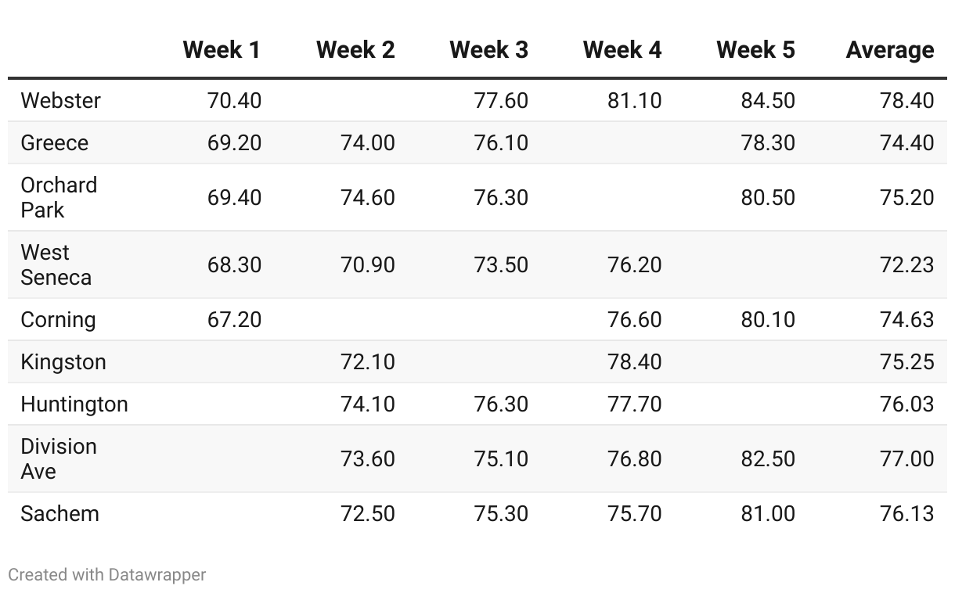Open the Created with Datawrapper link
Screen dimensions: 955x593
tap(107, 574)
